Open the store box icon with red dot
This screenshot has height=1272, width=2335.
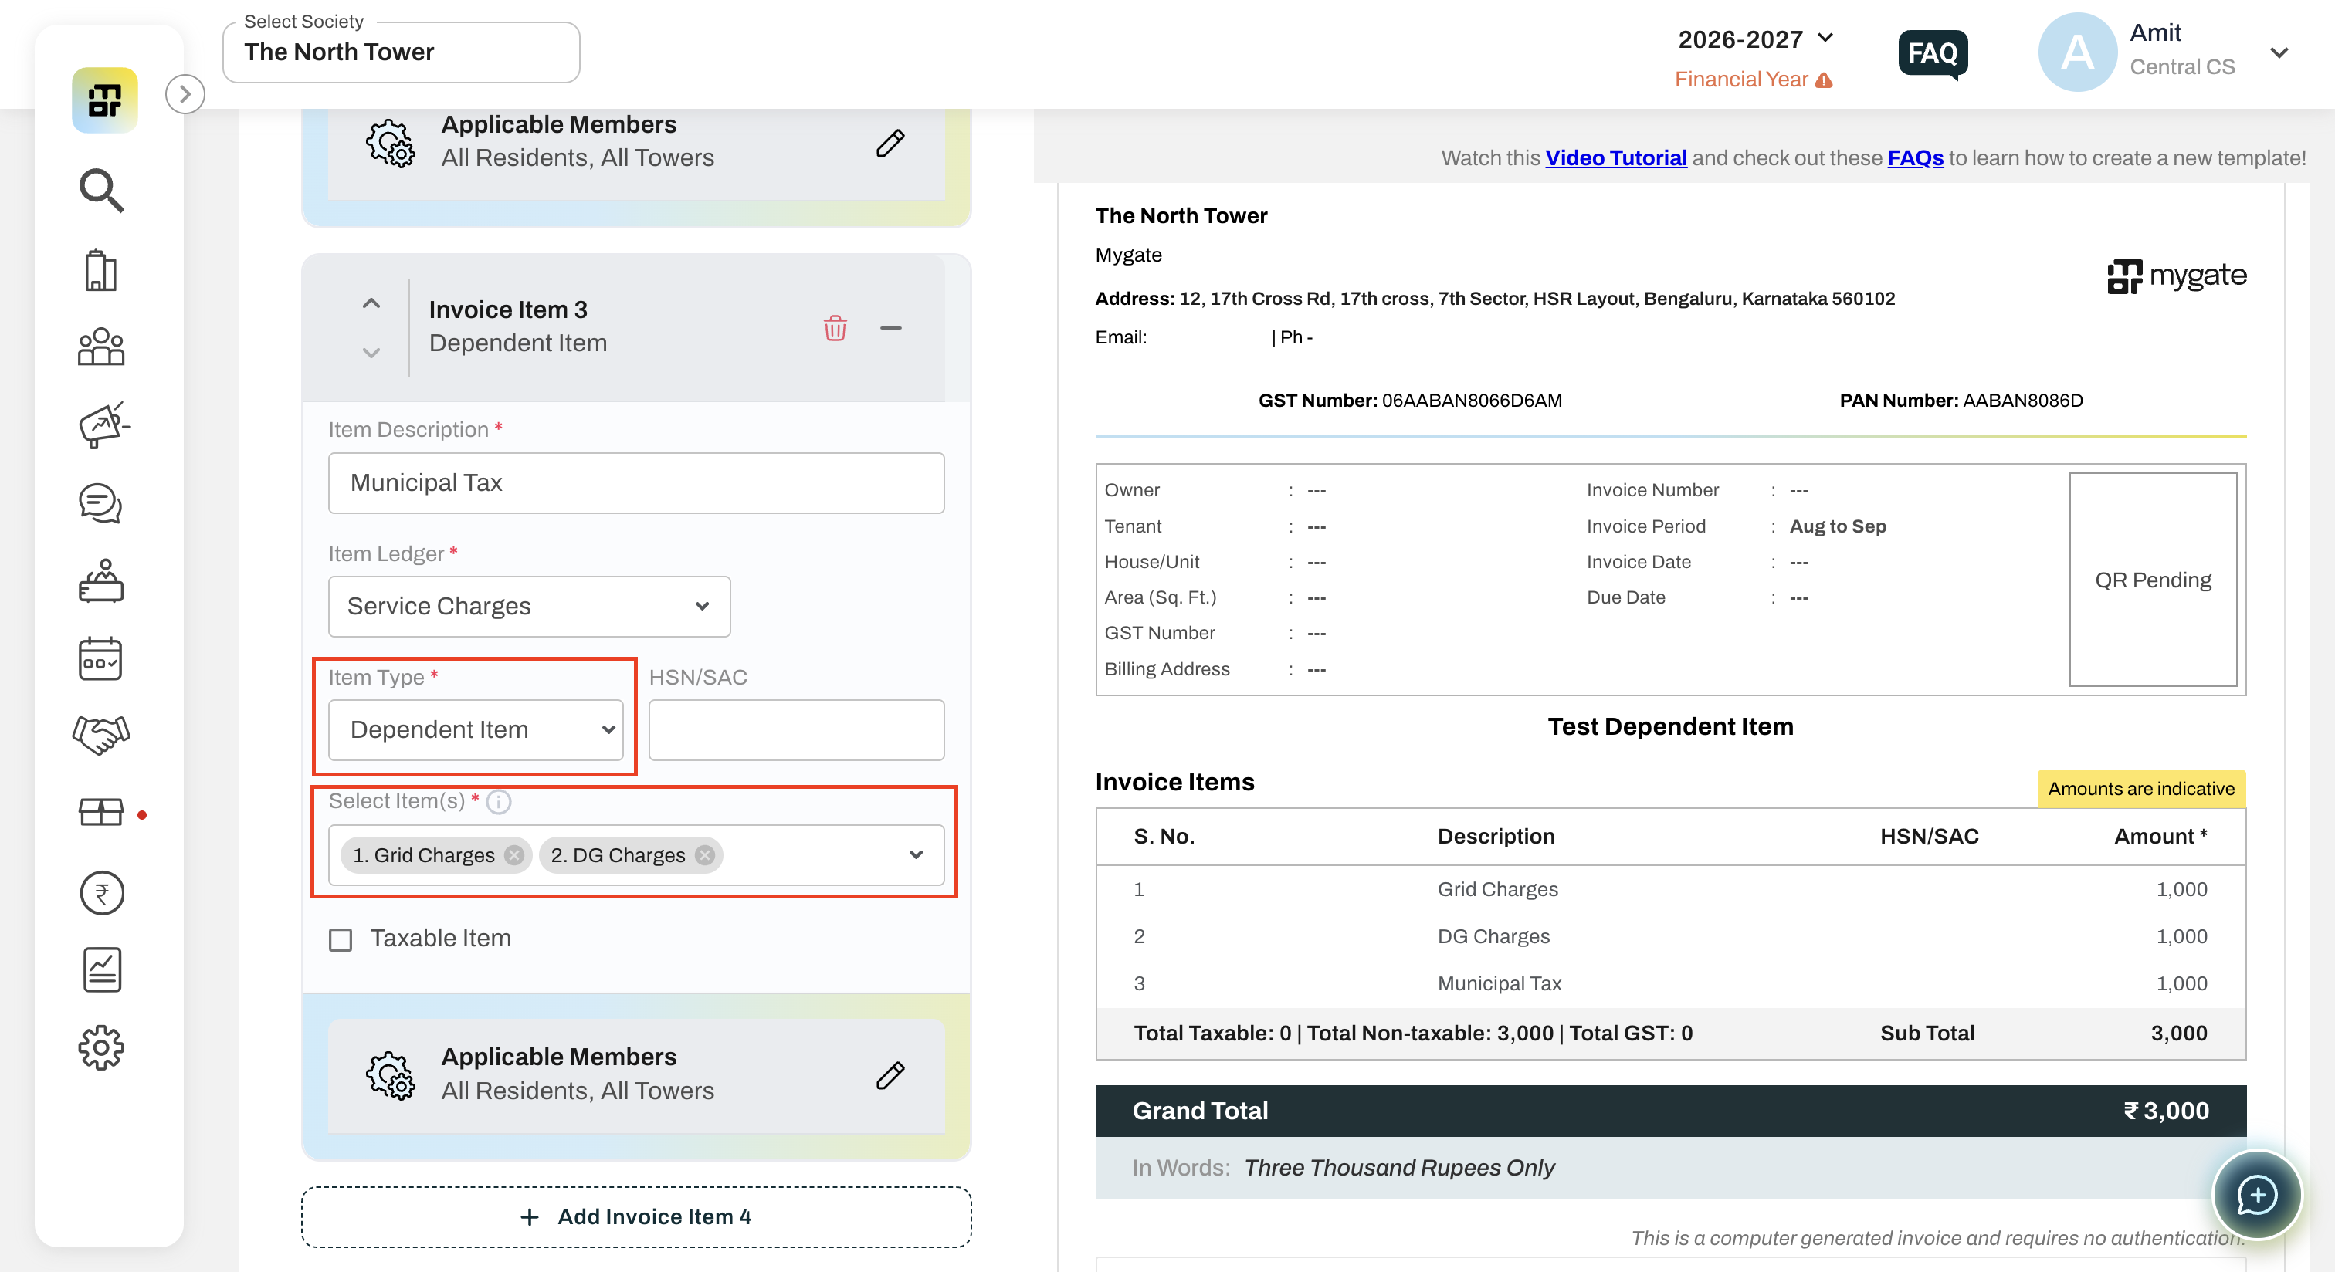point(100,812)
